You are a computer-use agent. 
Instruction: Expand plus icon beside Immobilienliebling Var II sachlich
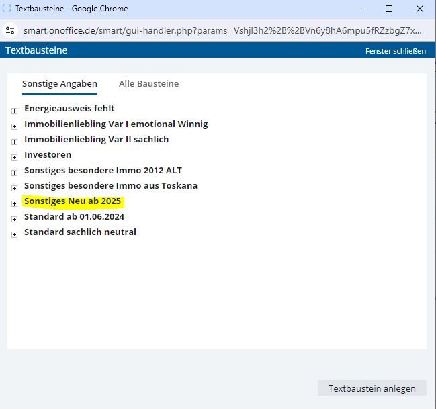coord(14,141)
